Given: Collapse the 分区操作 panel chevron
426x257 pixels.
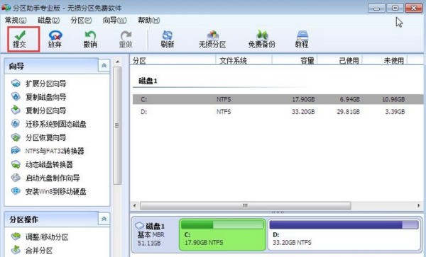Looking at the screenshot, I should point(104,219).
